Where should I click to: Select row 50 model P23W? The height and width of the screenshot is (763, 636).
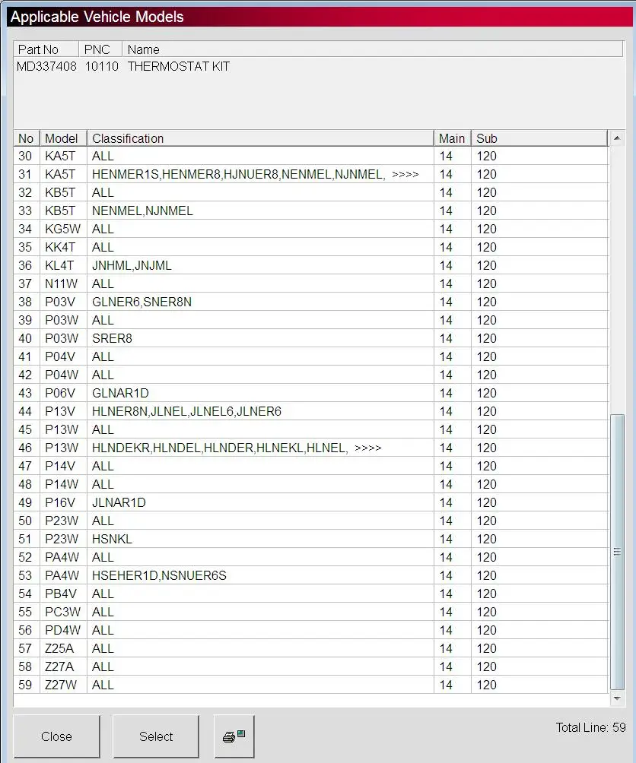[x=311, y=521]
